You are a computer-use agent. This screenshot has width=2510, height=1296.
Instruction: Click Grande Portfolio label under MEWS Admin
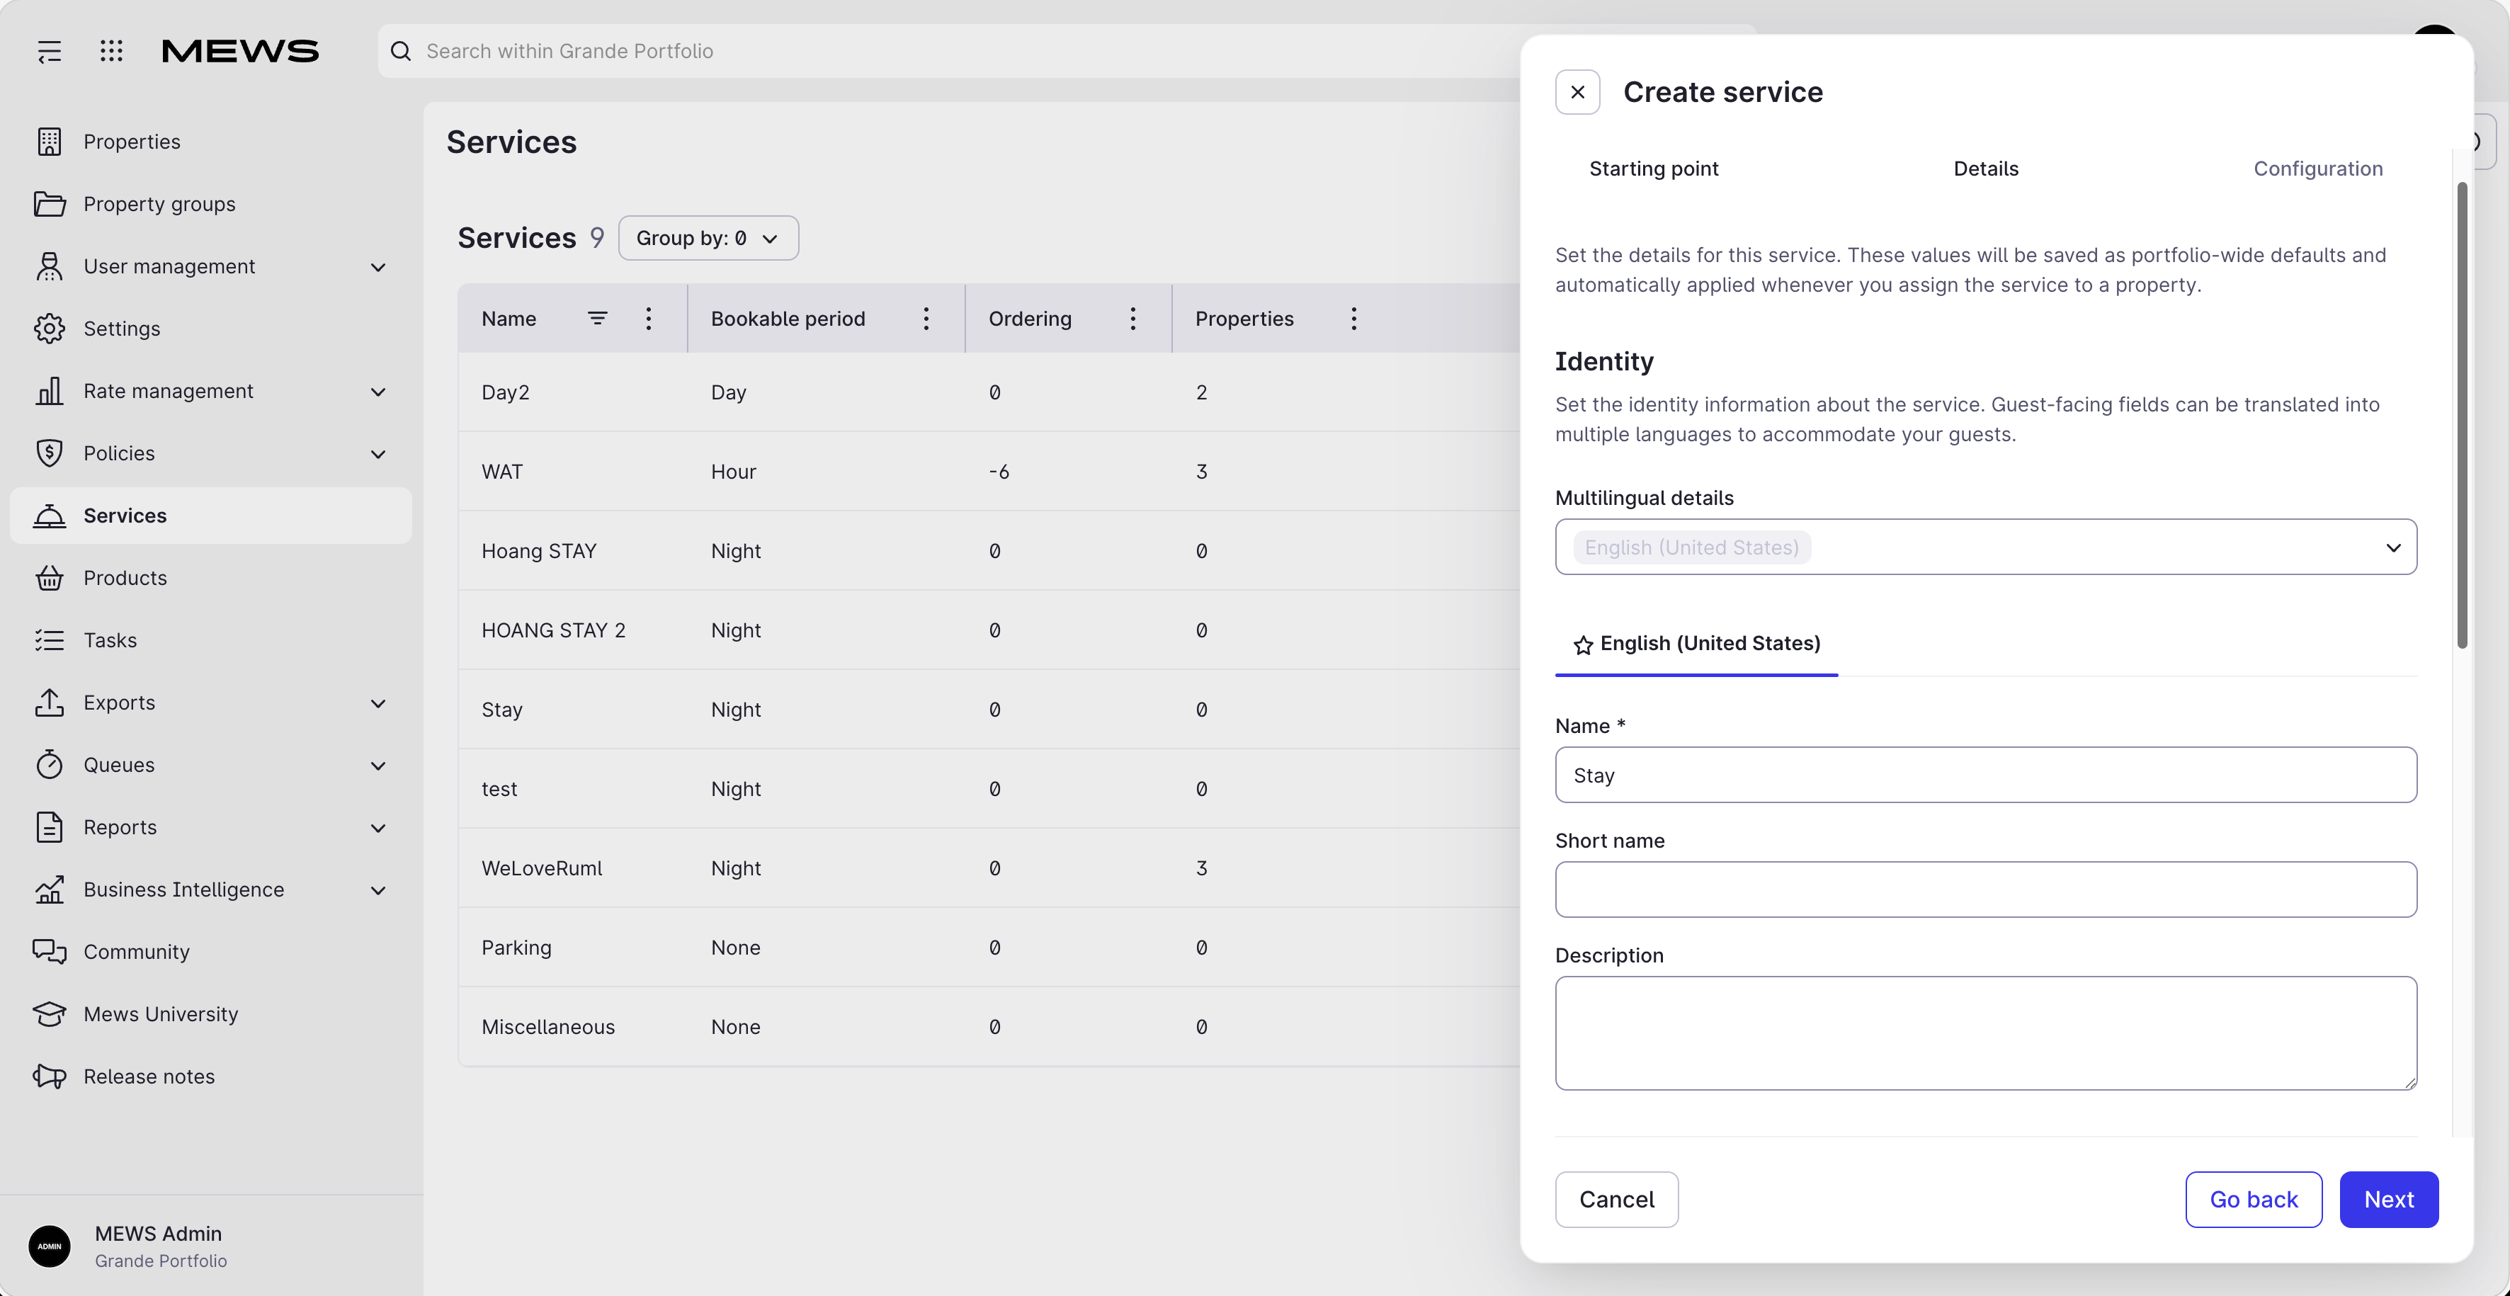point(161,1261)
